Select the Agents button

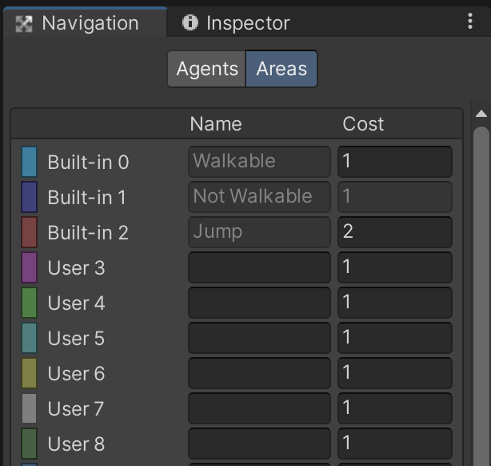207,69
